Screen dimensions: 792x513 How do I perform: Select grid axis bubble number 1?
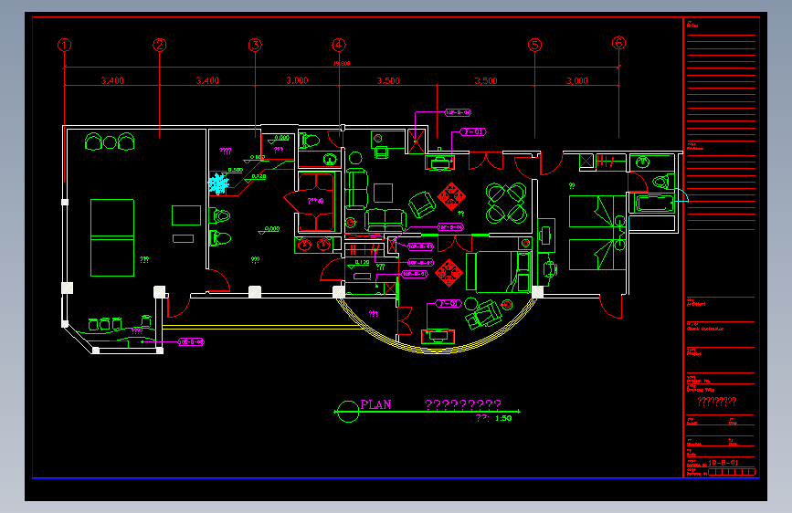[x=64, y=46]
